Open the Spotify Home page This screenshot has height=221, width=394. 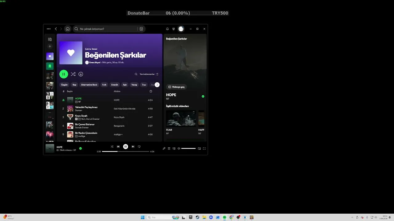click(68, 29)
